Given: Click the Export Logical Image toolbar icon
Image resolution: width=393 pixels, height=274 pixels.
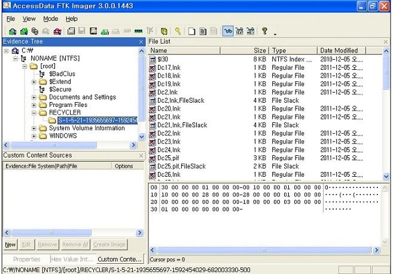Looking at the screenshot, I should [x=93, y=31].
